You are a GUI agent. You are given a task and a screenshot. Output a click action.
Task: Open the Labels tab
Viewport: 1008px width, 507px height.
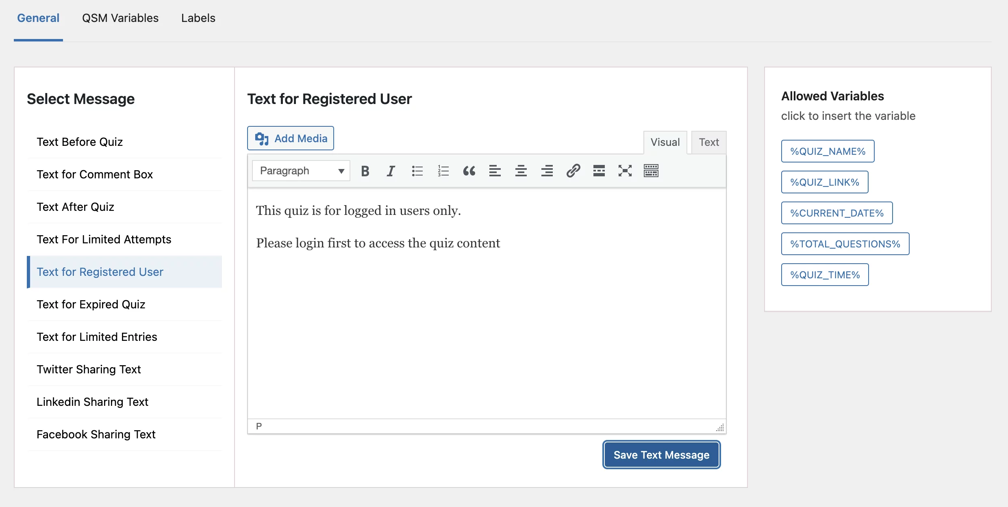click(x=198, y=18)
